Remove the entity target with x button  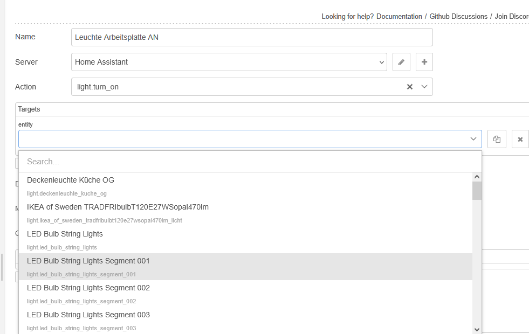pos(520,139)
